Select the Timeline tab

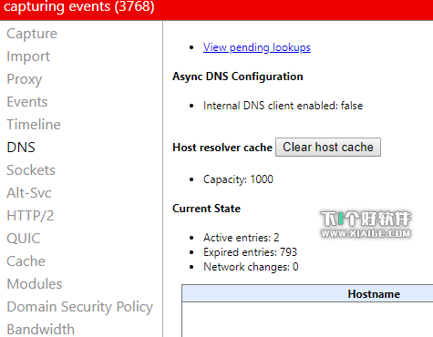pos(34,125)
